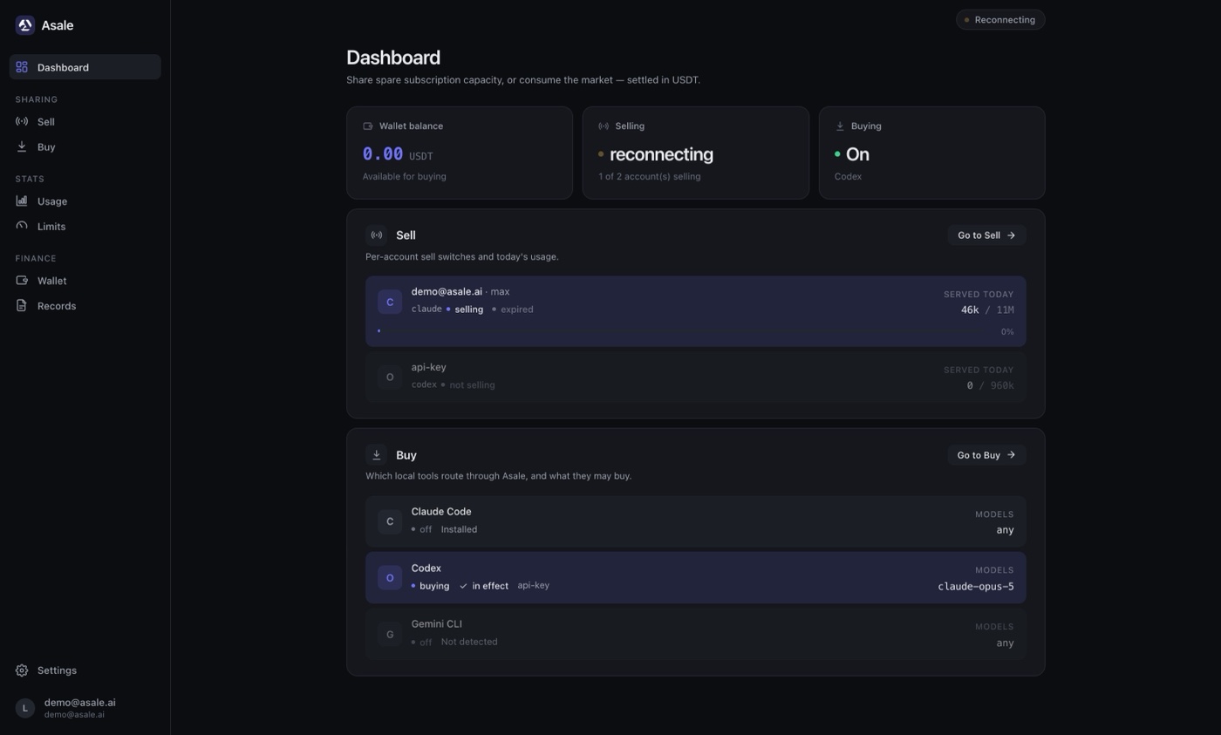Click the O avatar for Codex tool
Image resolution: width=1221 pixels, height=735 pixels.
coord(390,577)
